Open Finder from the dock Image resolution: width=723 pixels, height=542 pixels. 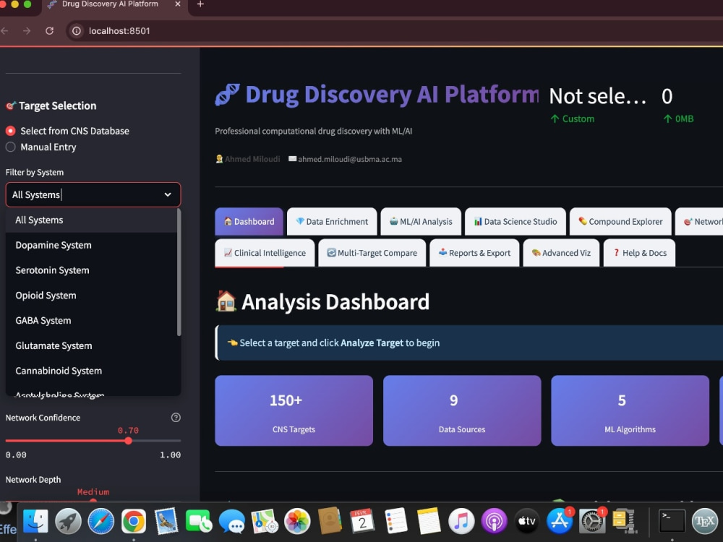pos(35,521)
